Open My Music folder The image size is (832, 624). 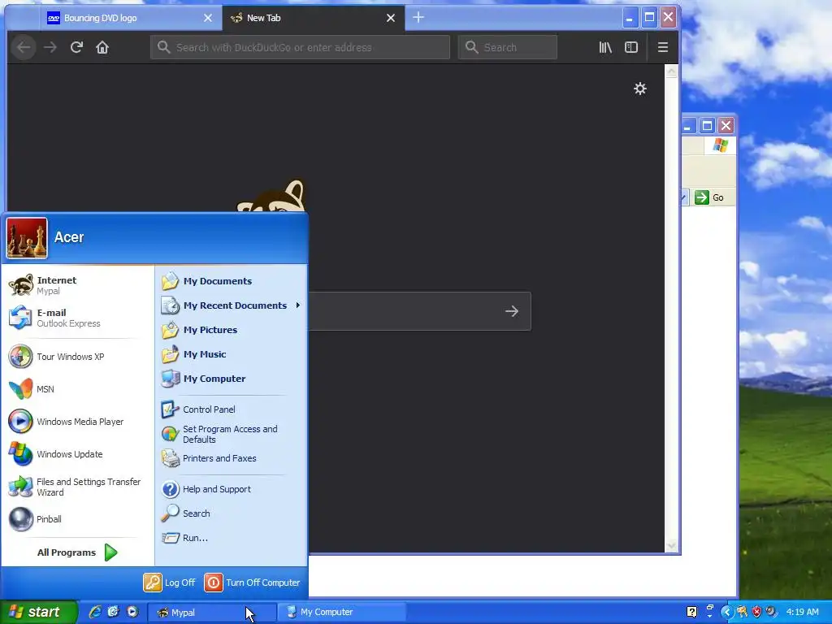click(232, 354)
